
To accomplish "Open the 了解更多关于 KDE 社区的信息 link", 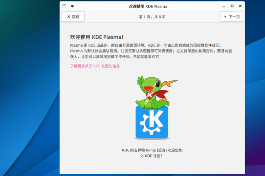I will point(95,66).
